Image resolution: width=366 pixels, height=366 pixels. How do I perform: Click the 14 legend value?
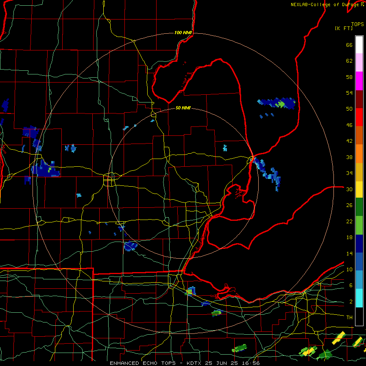click(x=349, y=253)
